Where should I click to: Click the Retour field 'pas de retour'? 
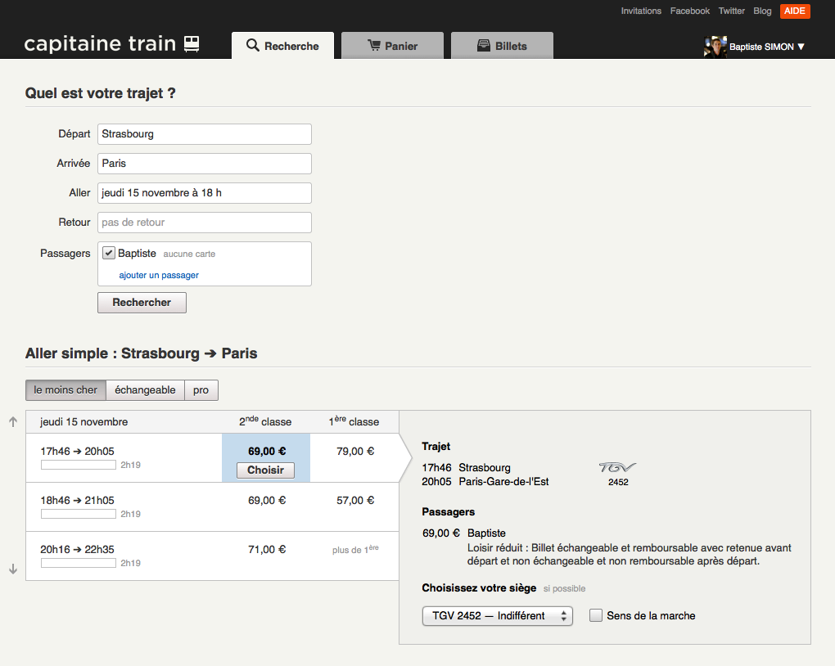(x=205, y=223)
